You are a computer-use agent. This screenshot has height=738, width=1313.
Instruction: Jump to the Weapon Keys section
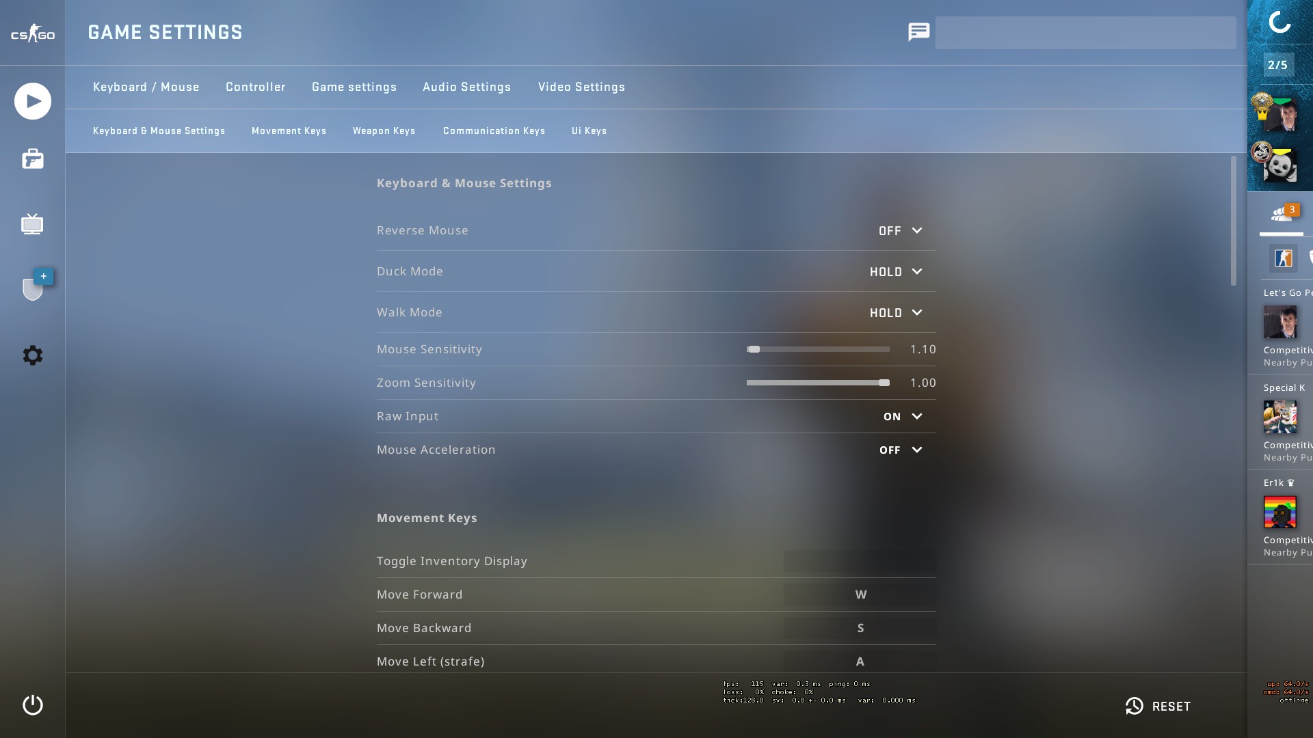[x=384, y=131]
